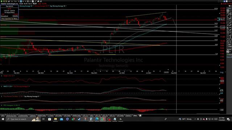The height and width of the screenshot is (130, 232).
Task: Click the 13.65 cursor price label
Action: (x=222, y=27)
